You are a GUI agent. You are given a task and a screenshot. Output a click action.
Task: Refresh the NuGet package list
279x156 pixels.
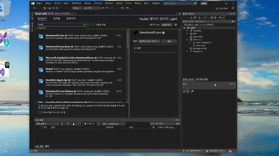pyautogui.click(x=89, y=25)
